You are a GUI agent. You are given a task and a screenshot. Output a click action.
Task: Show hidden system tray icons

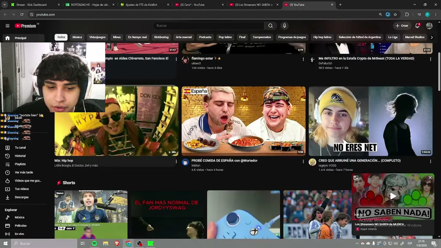click(357, 244)
